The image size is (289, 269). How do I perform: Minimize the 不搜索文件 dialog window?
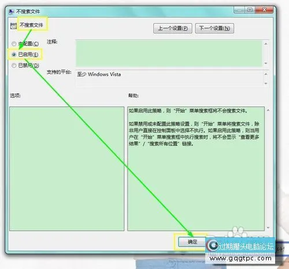tap(239, 10)
